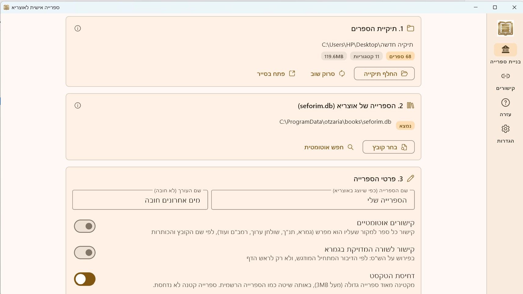Click the 68 ספרים badge
The image size is (523, 294).
pos(400,56)
